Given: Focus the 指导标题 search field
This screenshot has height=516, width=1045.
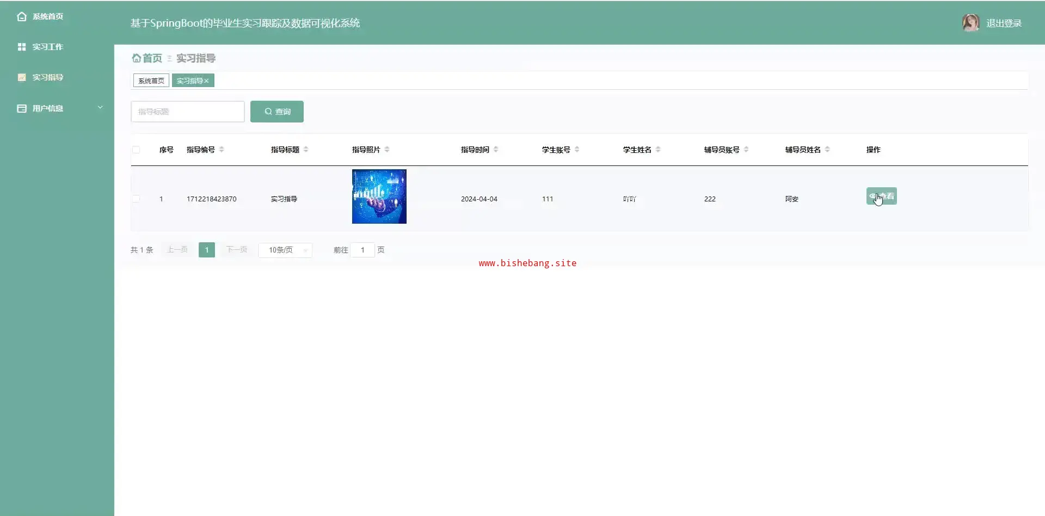Looking at the screenshot, I should [x=188, y=112].
